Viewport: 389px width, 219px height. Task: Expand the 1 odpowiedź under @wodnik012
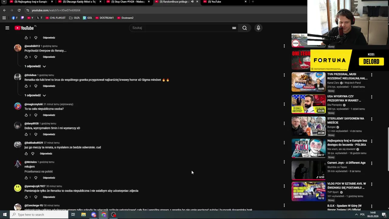pyautogui.click(x=35, y=66)
